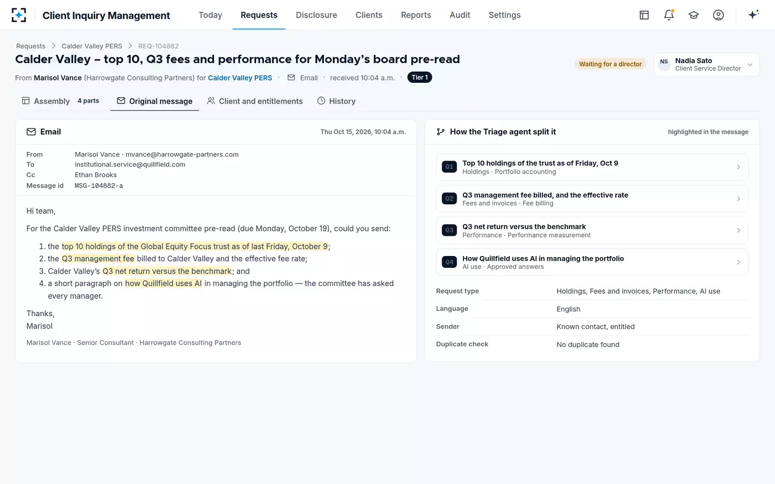
Task: Open the notifications bell
Action: pyautogui.click(x=669, y=15)
